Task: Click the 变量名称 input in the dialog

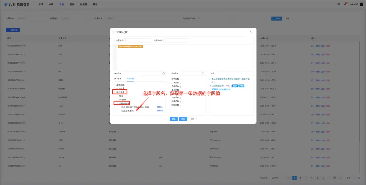Action: [138, 40]
